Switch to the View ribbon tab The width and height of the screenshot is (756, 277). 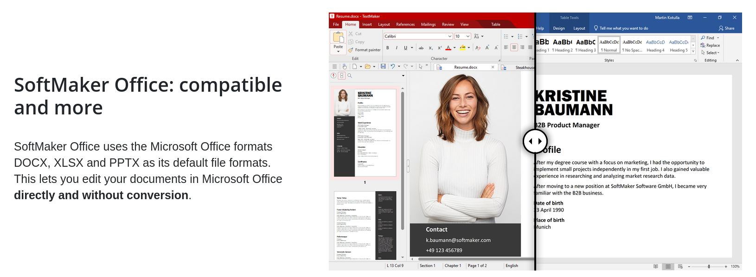(x=464, y=25)
